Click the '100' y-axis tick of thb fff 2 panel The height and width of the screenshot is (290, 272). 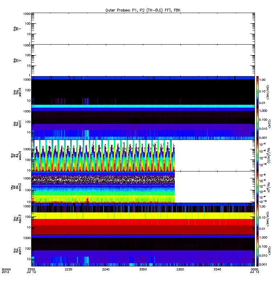[x=28, y=55]
